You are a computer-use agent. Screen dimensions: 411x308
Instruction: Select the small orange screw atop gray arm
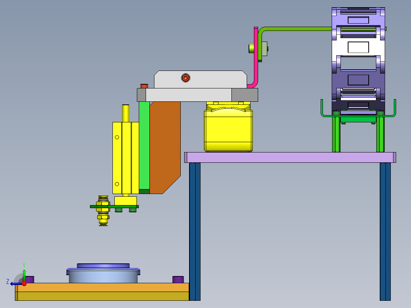(x=144, y=86)
